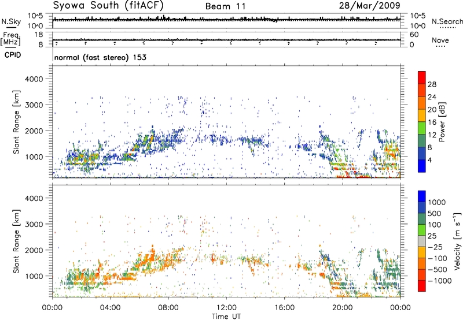Screen dimensions: 463x320
Task: Click the 'Beam 11' label
Action: (x=225, y=6)
